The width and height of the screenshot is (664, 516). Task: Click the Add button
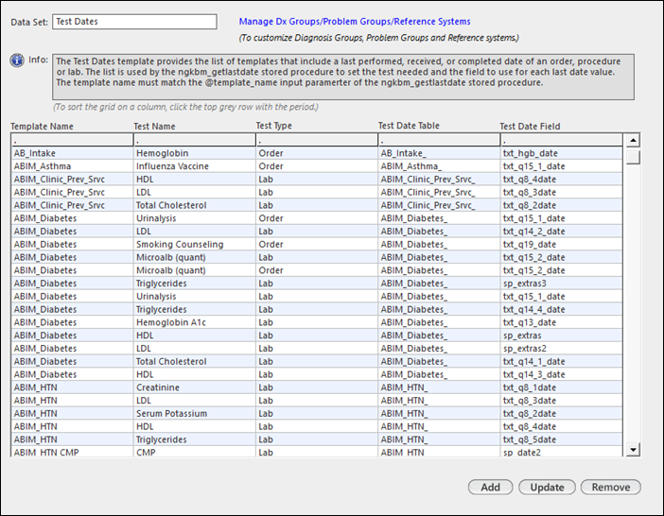point(490,488)
